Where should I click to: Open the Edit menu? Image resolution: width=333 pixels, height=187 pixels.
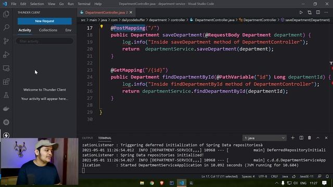[x=23, y=4]
